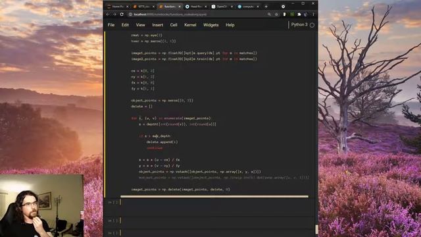Close the active functions notebook tab
421x237 pixels.
click(x=180, y=7)
